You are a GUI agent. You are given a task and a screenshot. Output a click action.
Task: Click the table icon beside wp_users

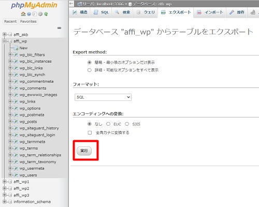tap(16, 175)
